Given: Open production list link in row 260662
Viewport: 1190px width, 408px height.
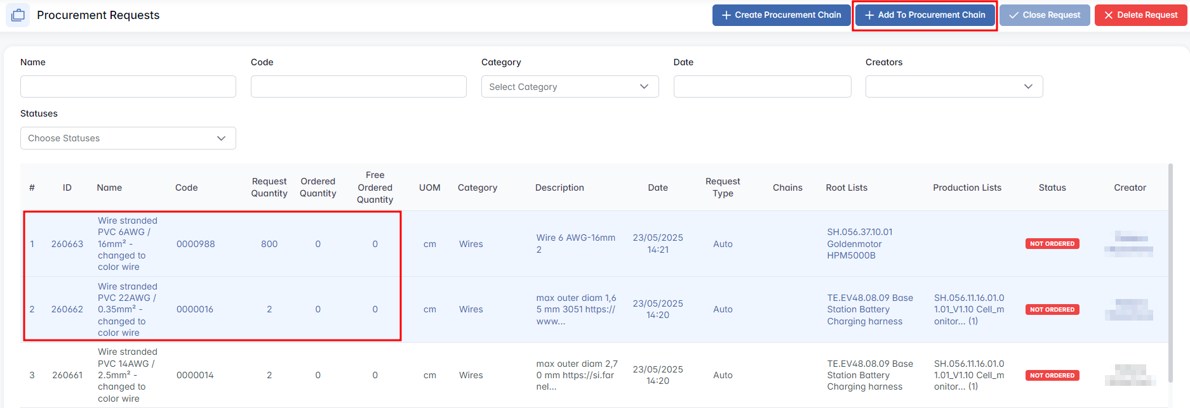Looking at the screenshot, I should click(x=968, y=309).
